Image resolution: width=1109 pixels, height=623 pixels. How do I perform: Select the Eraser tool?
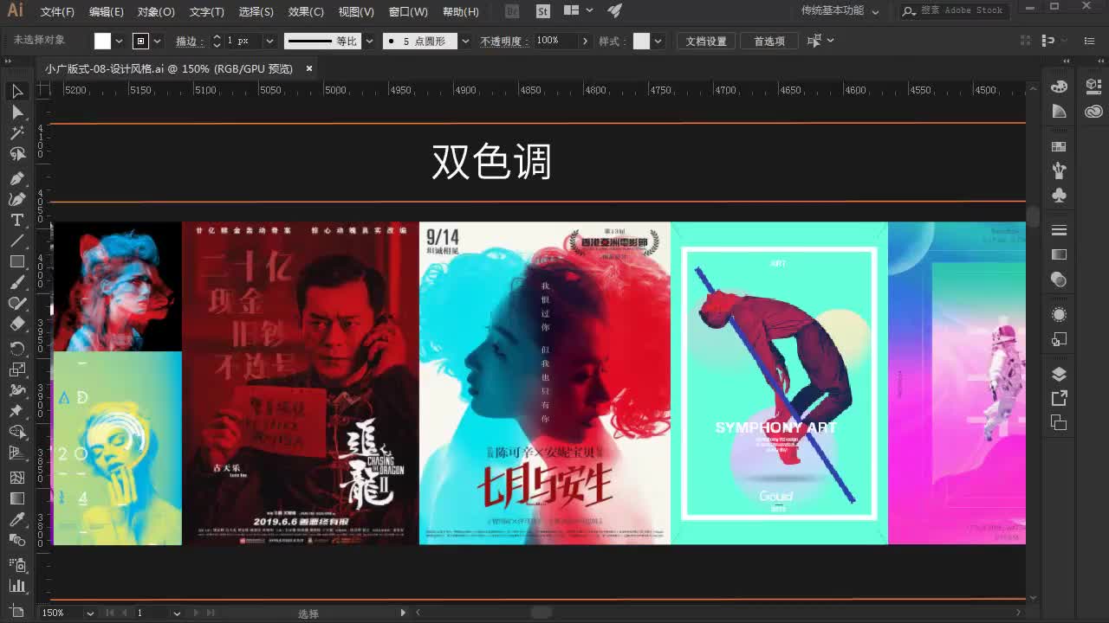[17, 324]
